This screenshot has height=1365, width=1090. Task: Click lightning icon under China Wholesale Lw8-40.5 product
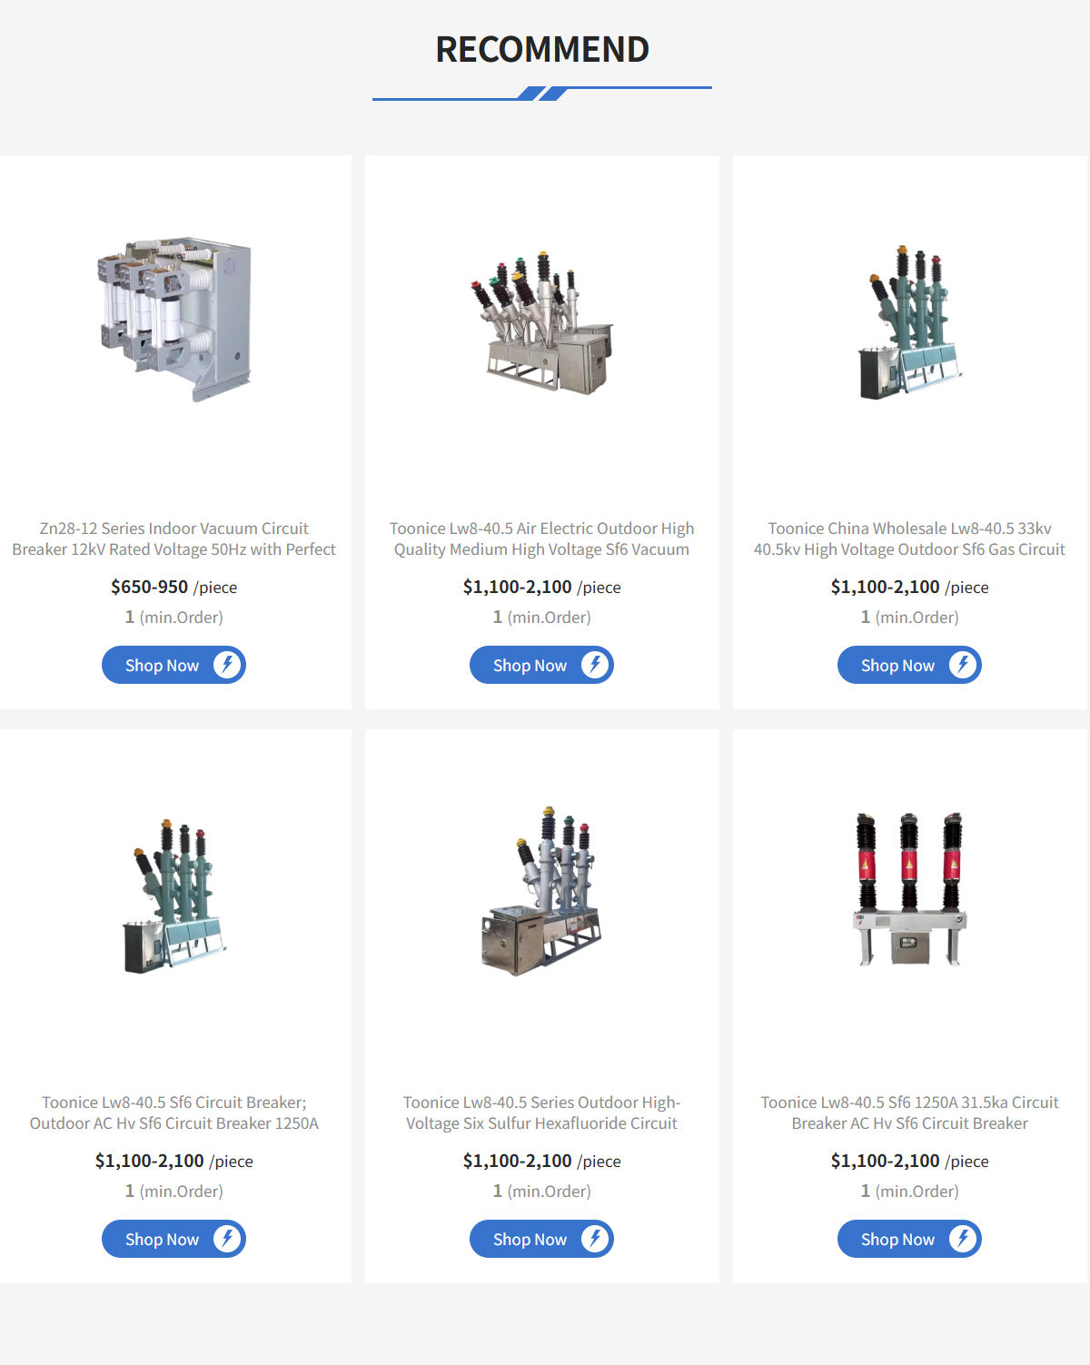point(963,665)
